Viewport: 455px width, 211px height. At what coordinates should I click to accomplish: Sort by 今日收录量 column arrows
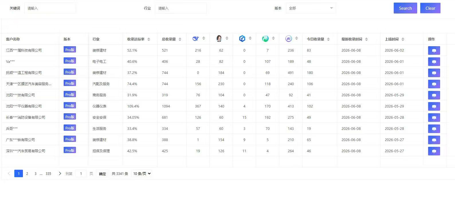[328, 39]
